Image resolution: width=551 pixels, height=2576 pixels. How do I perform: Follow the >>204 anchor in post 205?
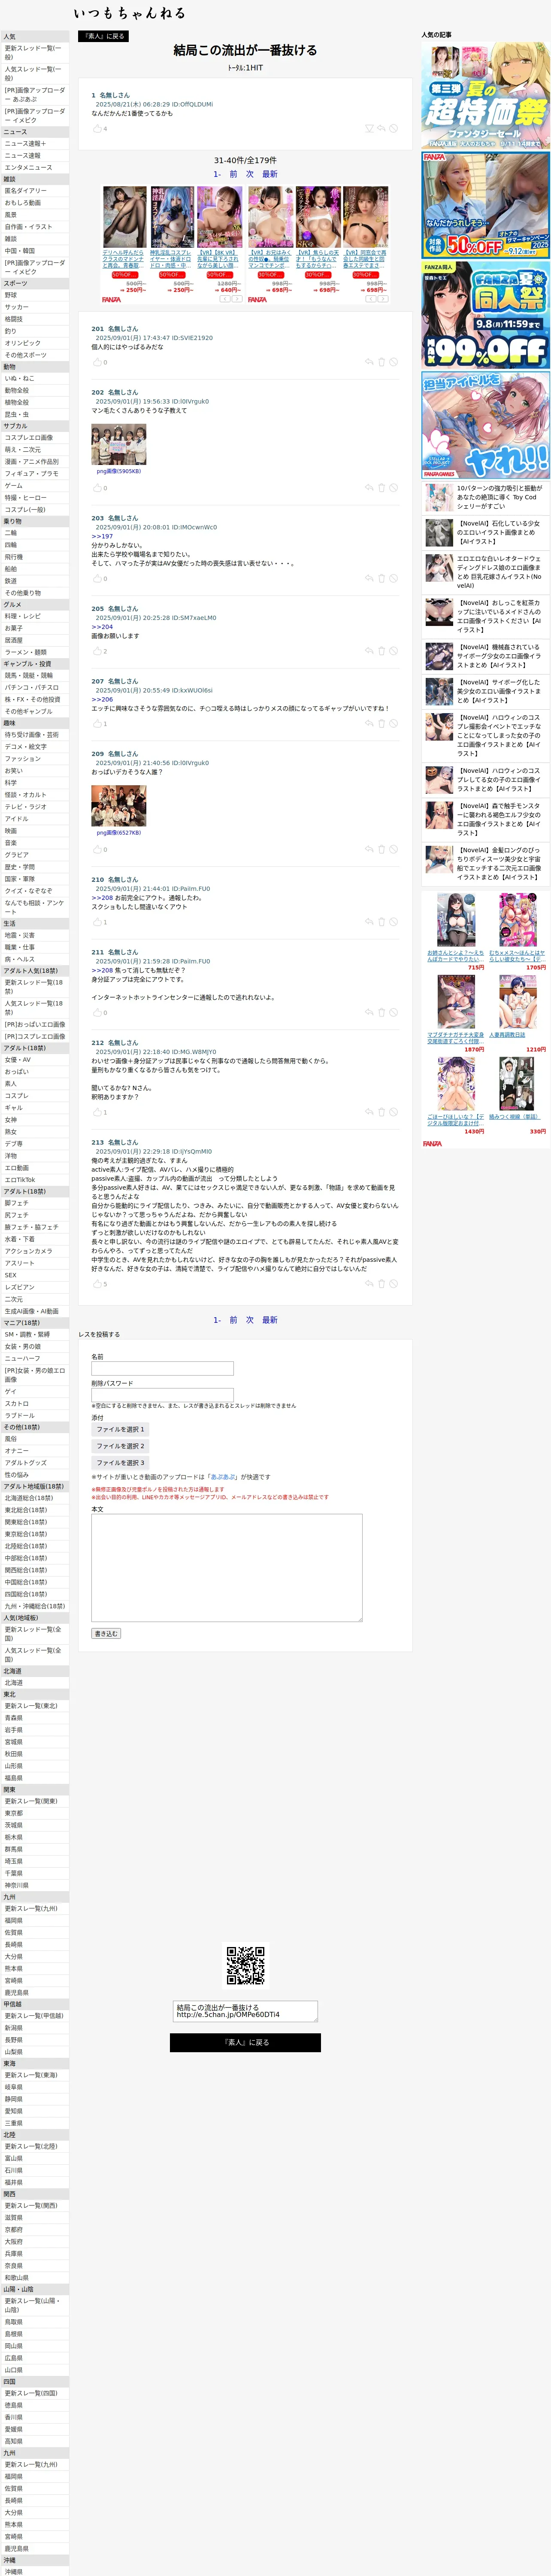[102, 627]
